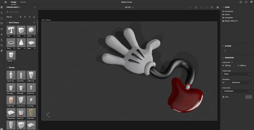Click the frame selection toolbar icon

[x=190, y=7]
